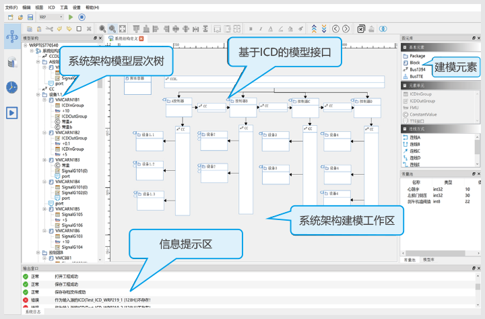485x319 pixels.
Task: Open the 工具 menu
Action: pyautogui.click(x=64, y=6)
